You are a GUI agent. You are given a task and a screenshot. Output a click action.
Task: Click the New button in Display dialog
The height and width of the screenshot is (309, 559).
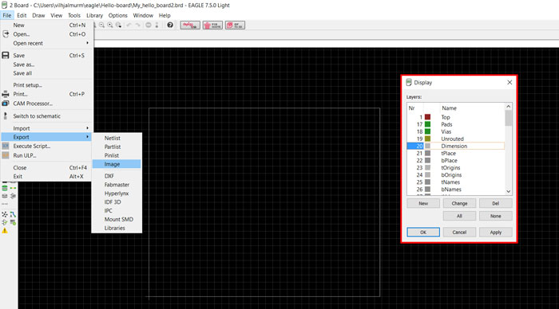(423, 203)
